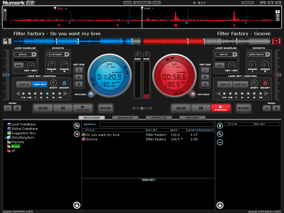
Task: Click the Search input field
Action: [157, 124]
